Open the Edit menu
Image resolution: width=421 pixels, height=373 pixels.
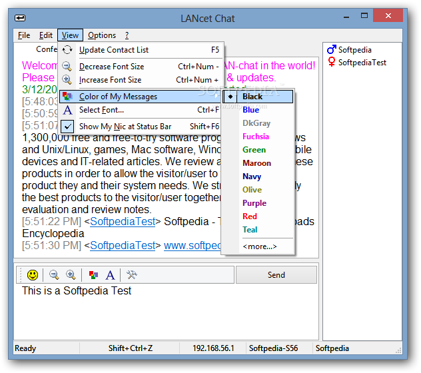click(x=46, y=35)
